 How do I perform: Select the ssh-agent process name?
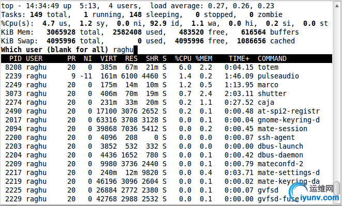tap(276, 137)
